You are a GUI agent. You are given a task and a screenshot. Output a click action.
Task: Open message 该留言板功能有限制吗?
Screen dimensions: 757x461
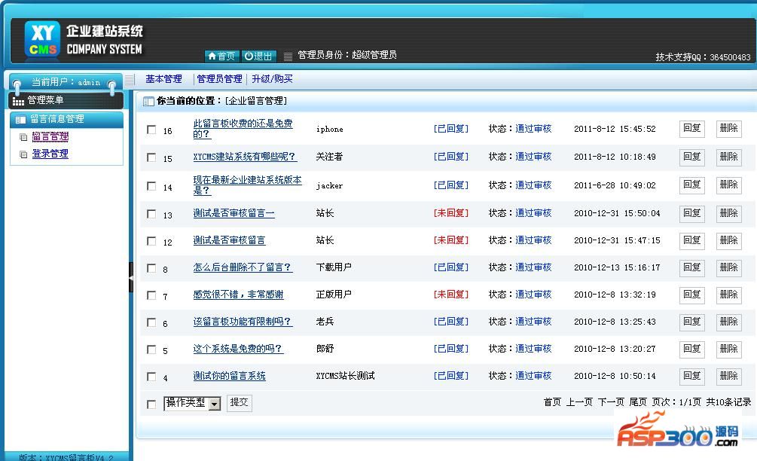[243, 322]
